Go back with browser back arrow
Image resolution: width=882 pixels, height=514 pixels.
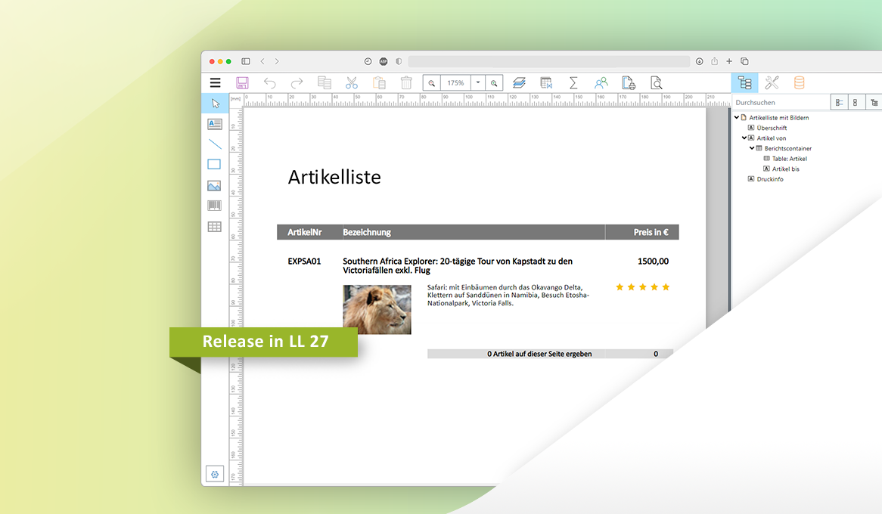[262, 61]
